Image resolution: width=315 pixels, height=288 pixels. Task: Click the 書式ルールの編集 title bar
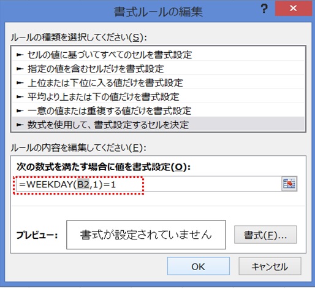pos(158,12)
